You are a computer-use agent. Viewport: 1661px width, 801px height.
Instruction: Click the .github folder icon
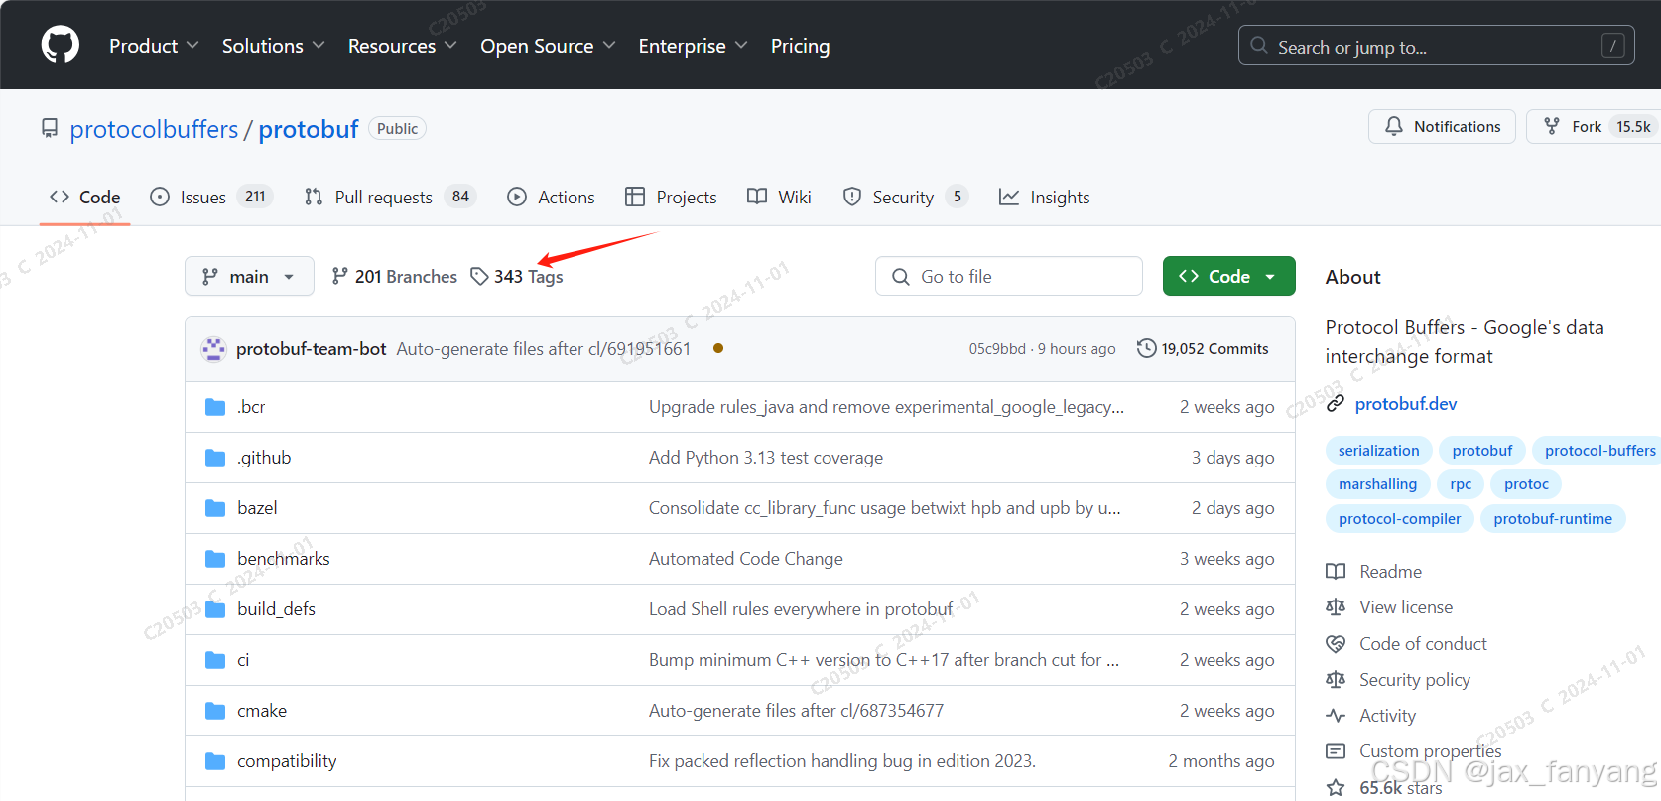pyautogui.click(x=215, y=458)
